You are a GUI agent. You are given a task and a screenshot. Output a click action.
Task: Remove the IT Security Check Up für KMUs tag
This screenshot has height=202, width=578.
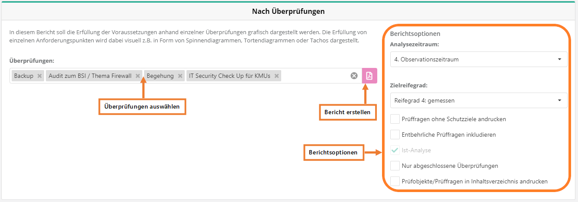click(276, 76)
